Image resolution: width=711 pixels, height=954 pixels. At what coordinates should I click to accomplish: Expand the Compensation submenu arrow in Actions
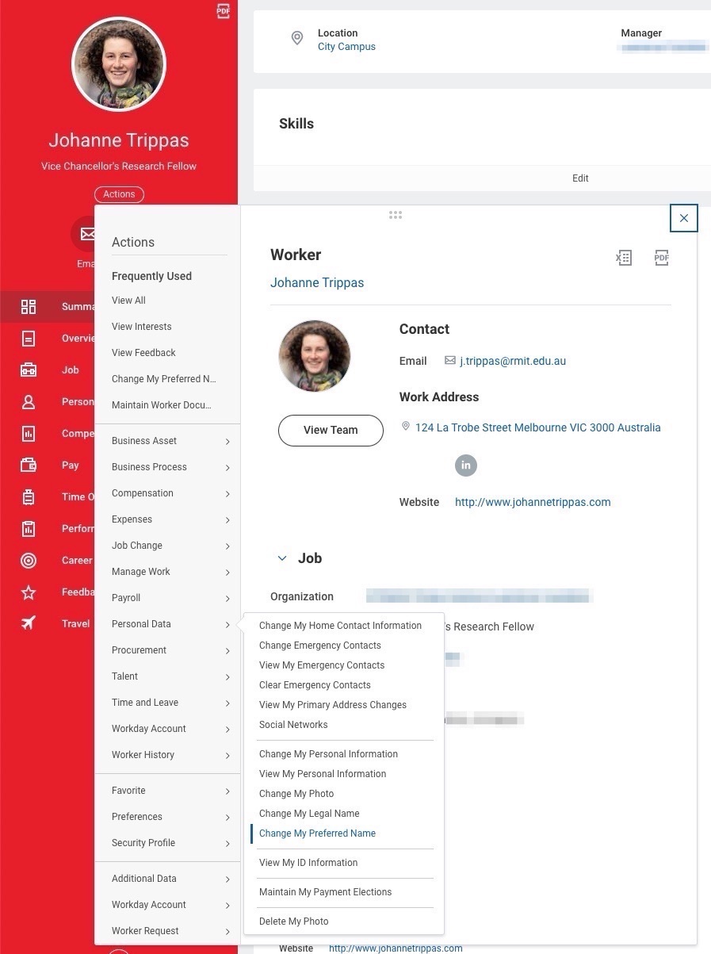click(227, 494)
